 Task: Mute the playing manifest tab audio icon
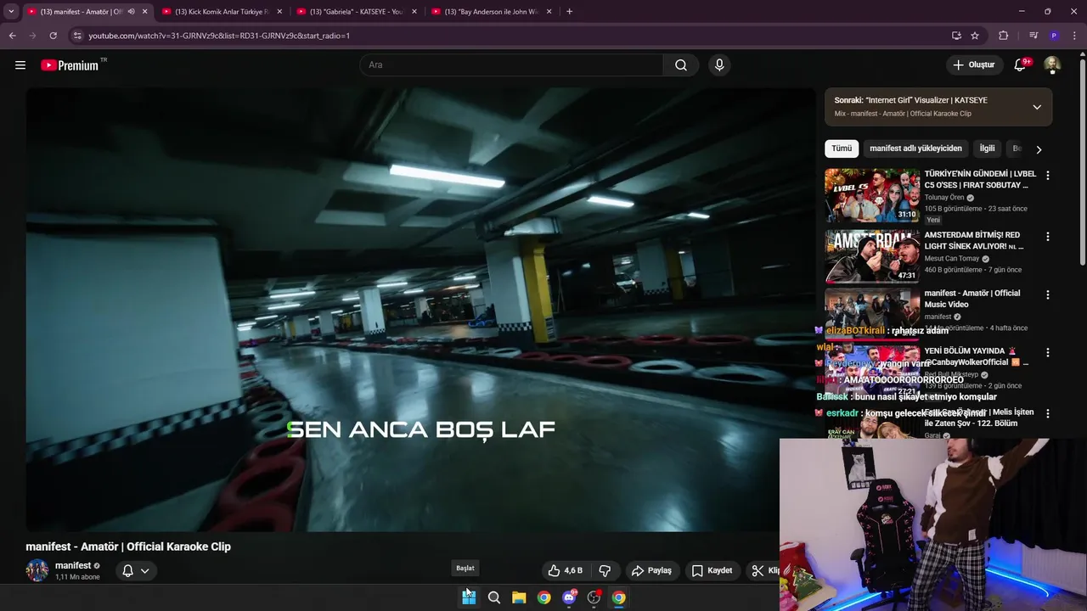[x=131, y=12]
